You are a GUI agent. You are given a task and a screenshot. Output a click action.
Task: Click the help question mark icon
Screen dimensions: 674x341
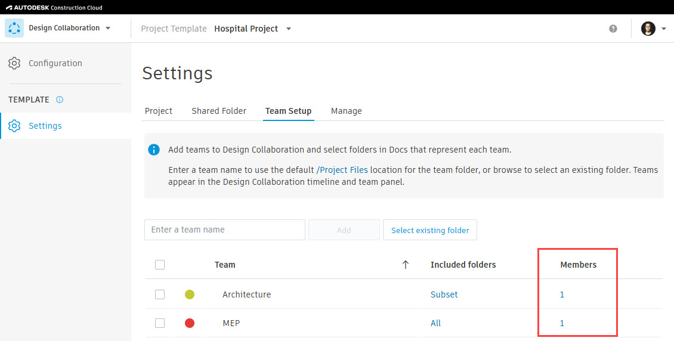(x=613, y=29)
